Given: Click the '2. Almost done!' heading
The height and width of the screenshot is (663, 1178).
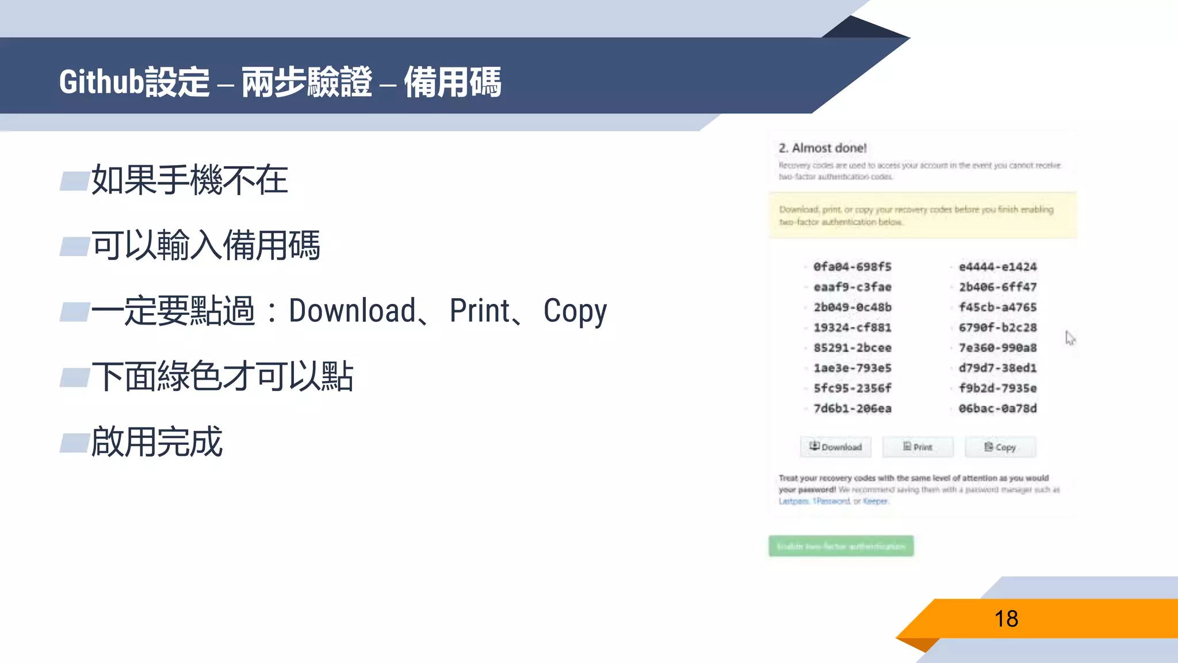Looking at the screenshot, I should coord(823,148).
